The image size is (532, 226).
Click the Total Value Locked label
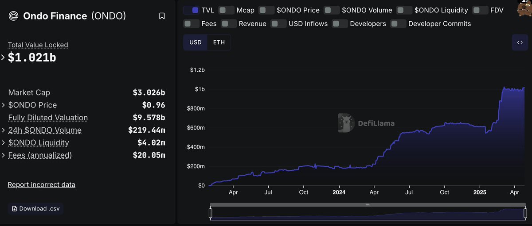38,45
